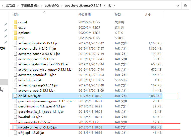Select mysql-connector-5.1.40.jar file icon
This screenshot has width=191, height=137.
tap(15, 127)
